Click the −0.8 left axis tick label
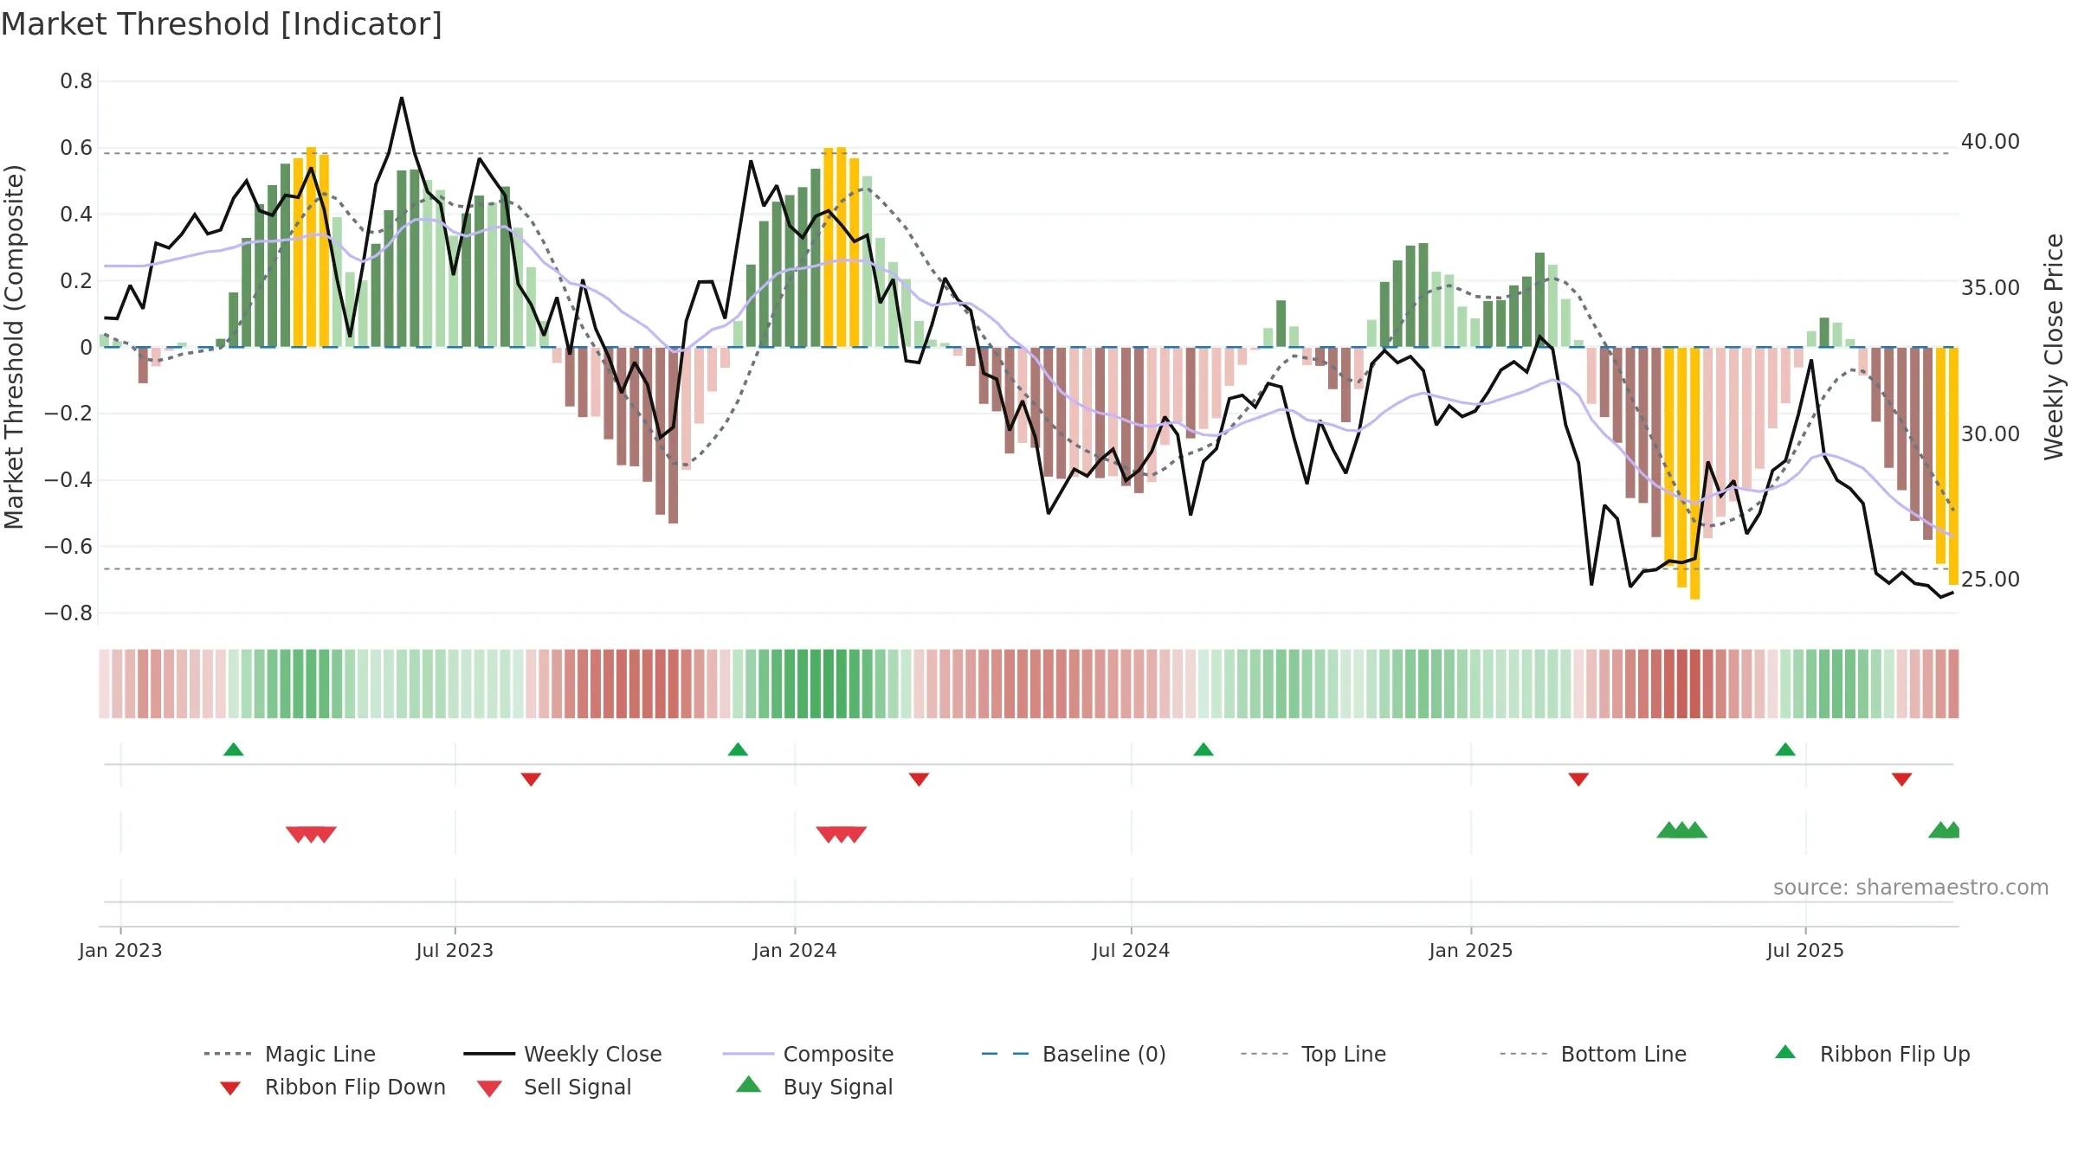Image resolution: width=2078 pixels, height=1168 pixels. click(x=68, y=613)
